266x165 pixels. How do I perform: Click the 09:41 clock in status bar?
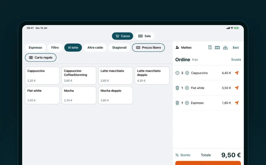(30, 28)
